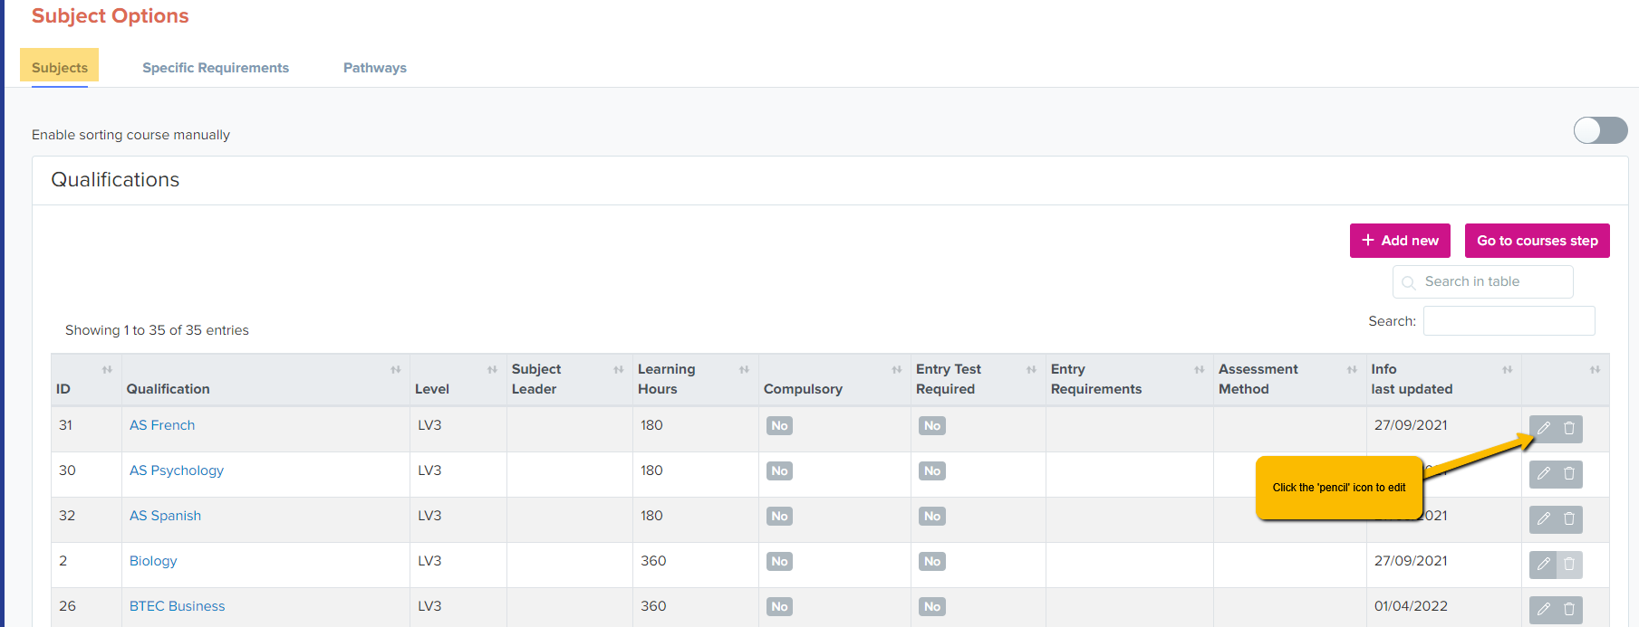The width and height of the screenshot is (1639, 627).
Task: Open the AS French qualification link
Action: [x=162, y=425]
